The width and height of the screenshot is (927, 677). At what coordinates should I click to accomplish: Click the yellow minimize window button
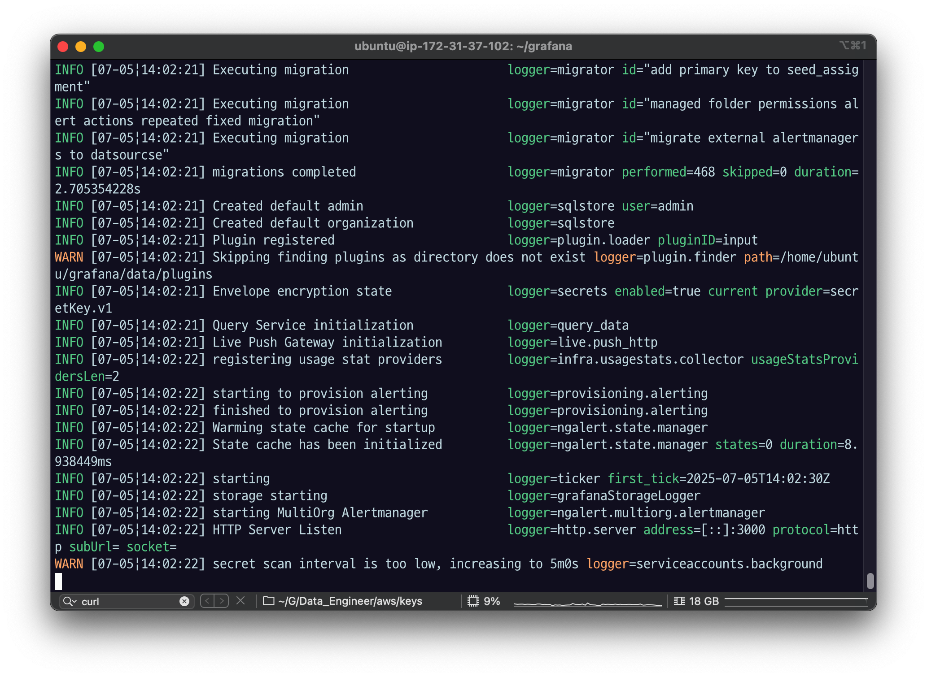[81, 47]
